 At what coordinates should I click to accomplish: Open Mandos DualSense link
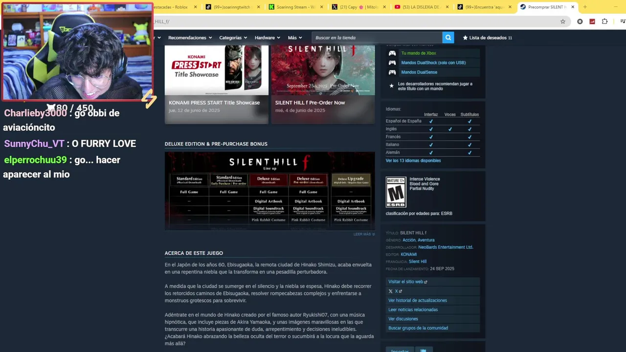pos(419,72)
